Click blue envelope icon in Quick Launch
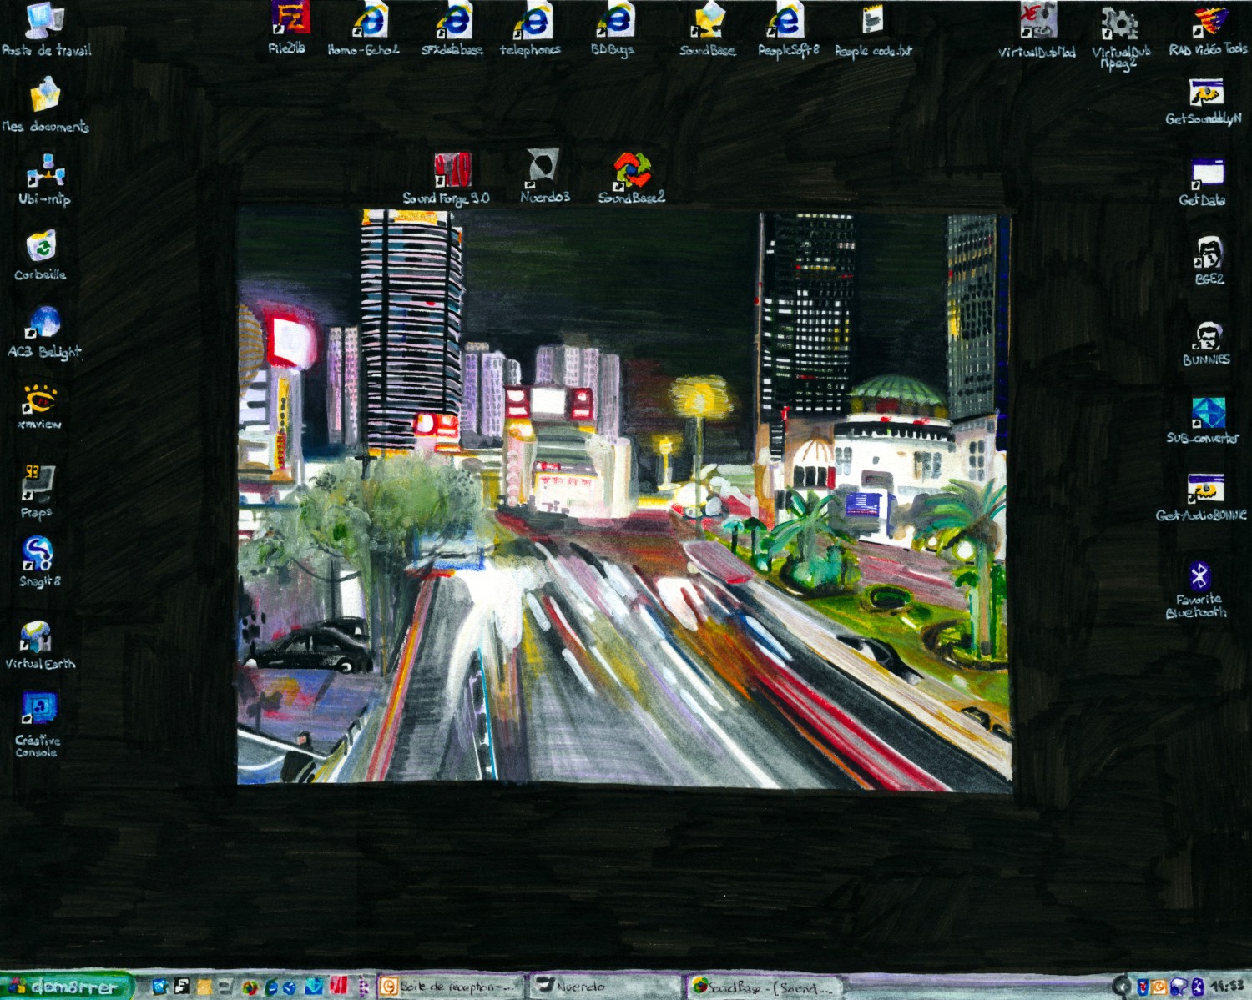 313,986
